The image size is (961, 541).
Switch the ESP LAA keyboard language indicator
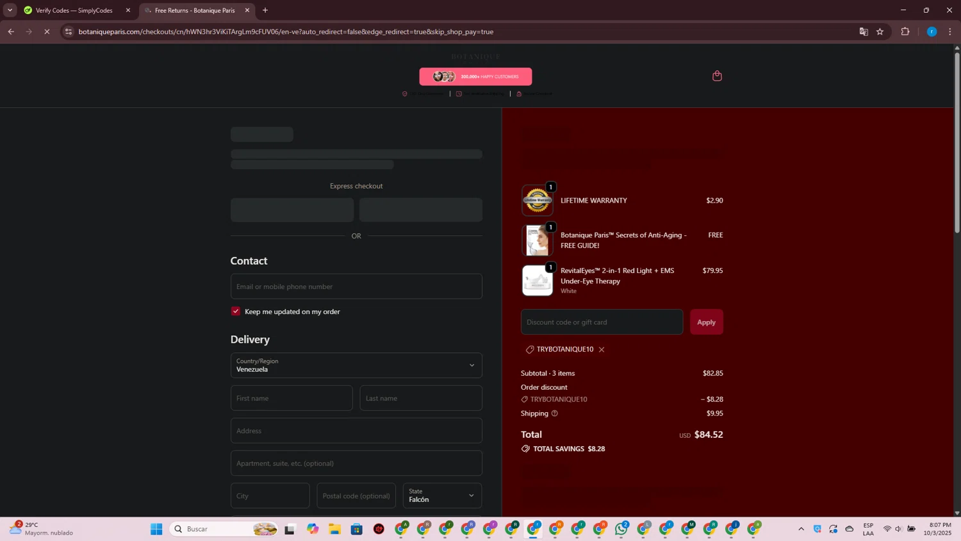pos(868,529)
